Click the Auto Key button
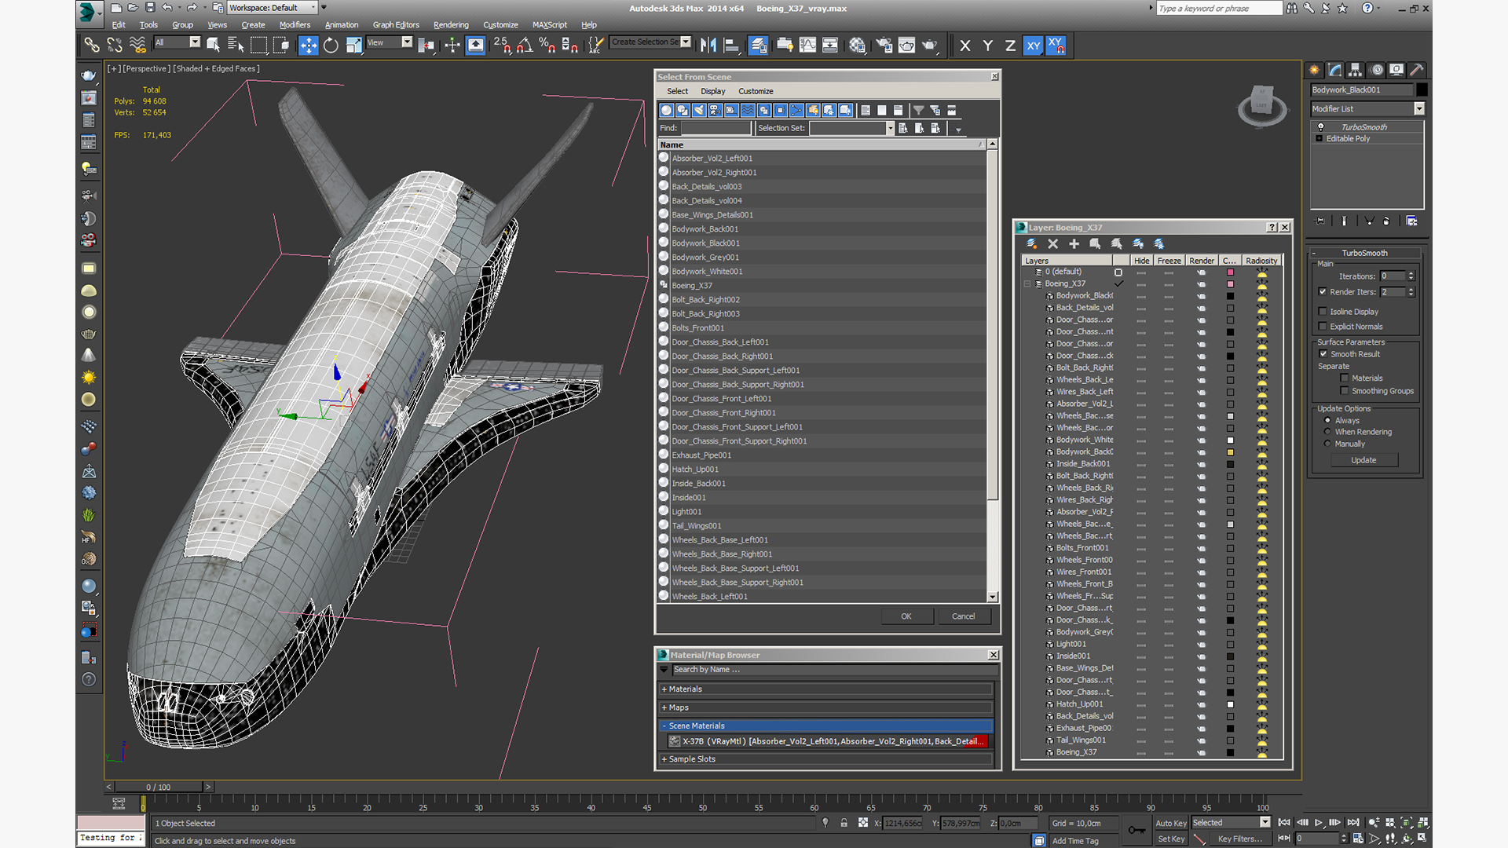This screenshot has height=848, width=1508. coord(1171,824)
